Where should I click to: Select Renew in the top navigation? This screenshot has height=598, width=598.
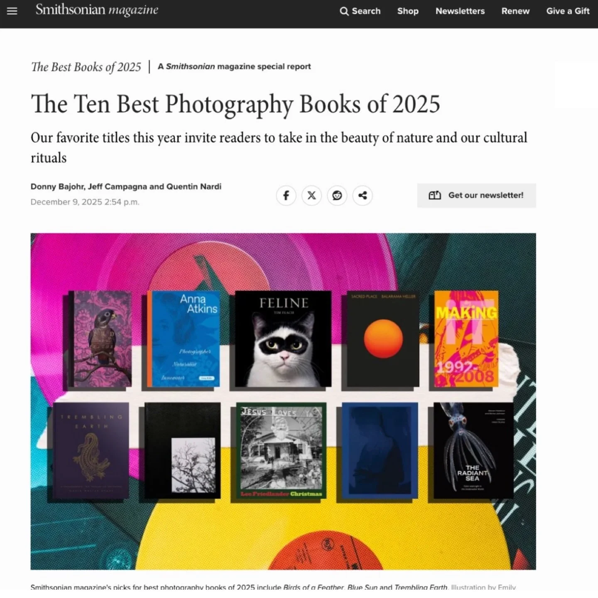pyautogui.click(x=515, y=11)
